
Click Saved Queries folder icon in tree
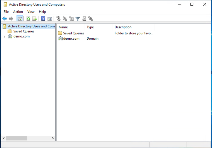click(x=10, y=31)
